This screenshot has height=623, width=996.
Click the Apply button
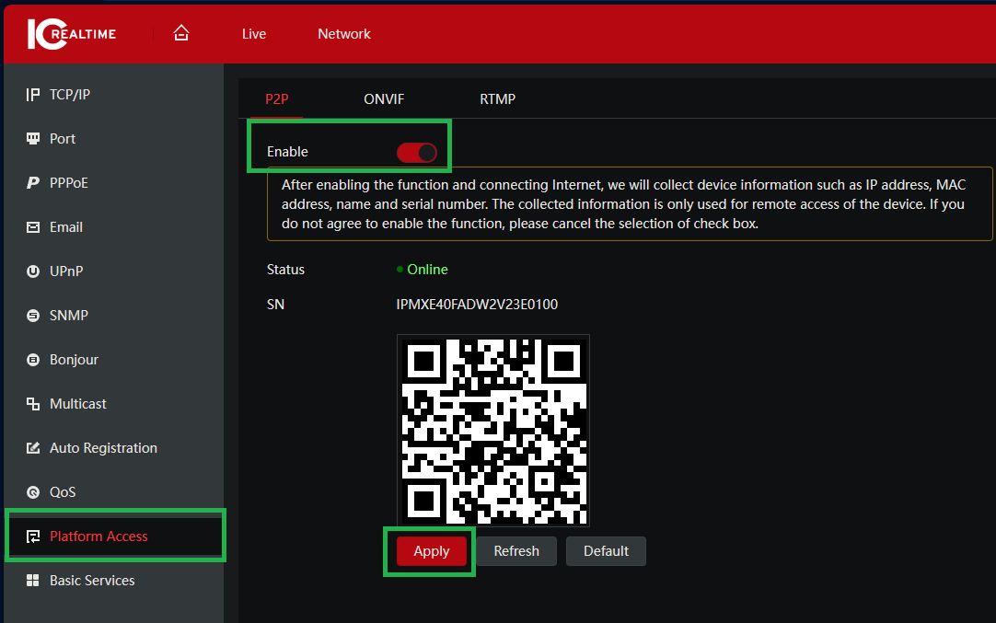coord(432,551)
